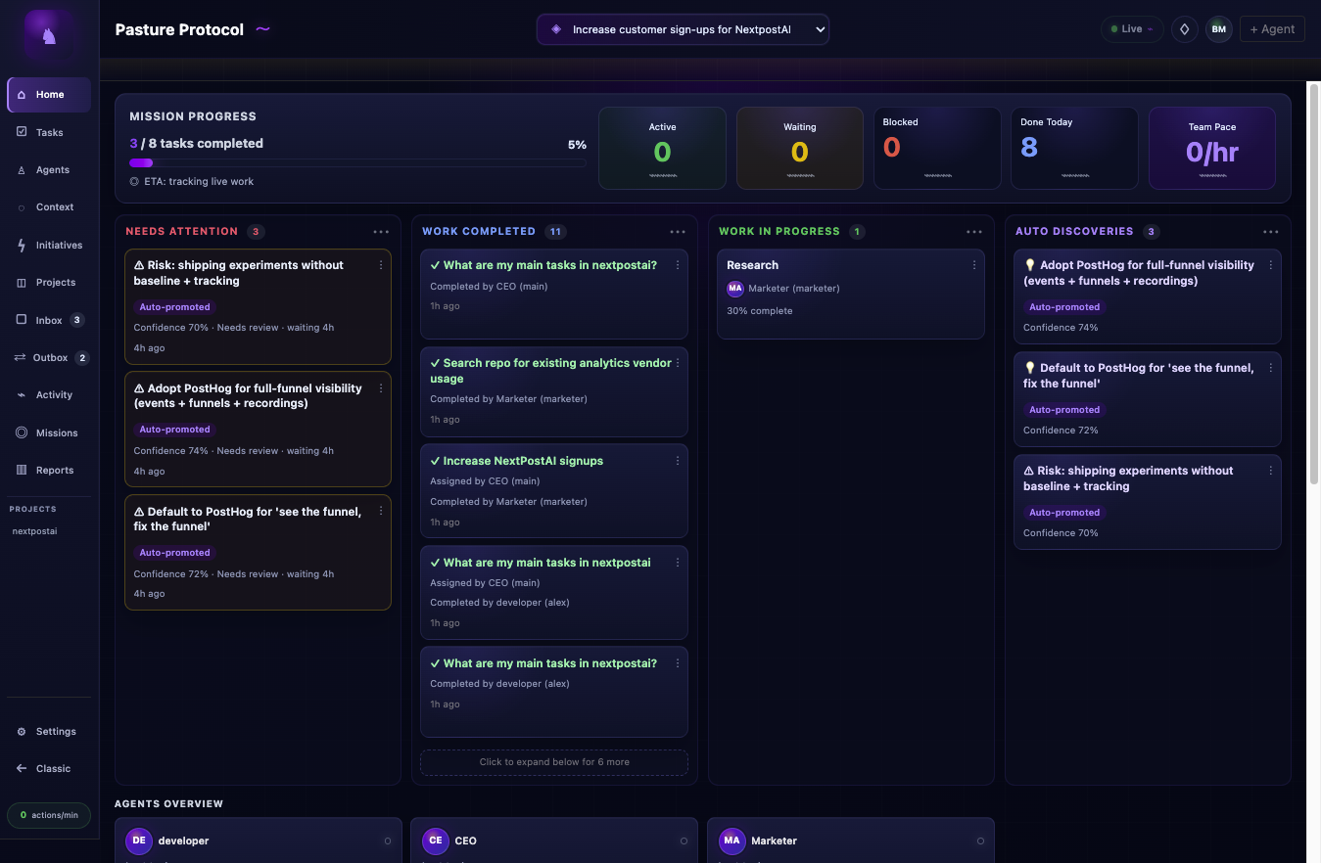Click the DE developer agent avatar
1321x863 pixels.
pos(139,840)
